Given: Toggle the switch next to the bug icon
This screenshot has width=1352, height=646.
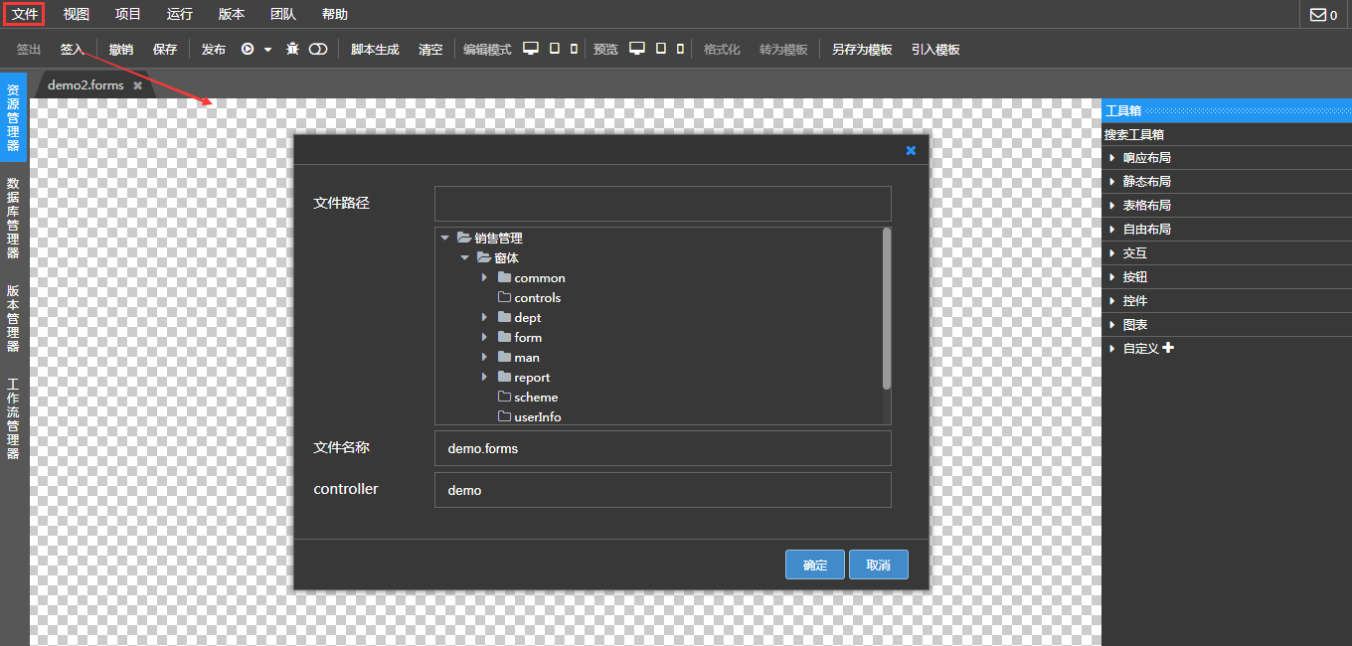Looking at the screenshot, I should 318,49.
